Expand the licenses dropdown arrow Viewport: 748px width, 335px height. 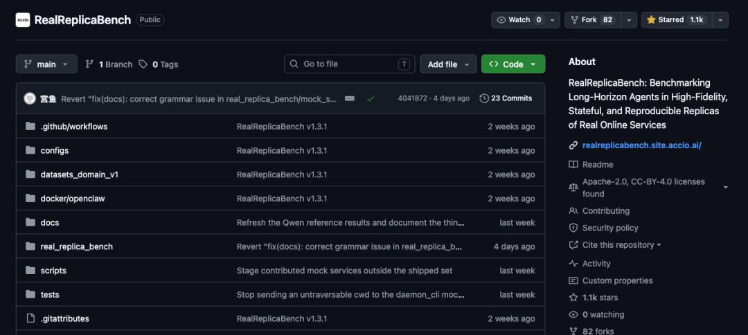(x=726, y=188)
